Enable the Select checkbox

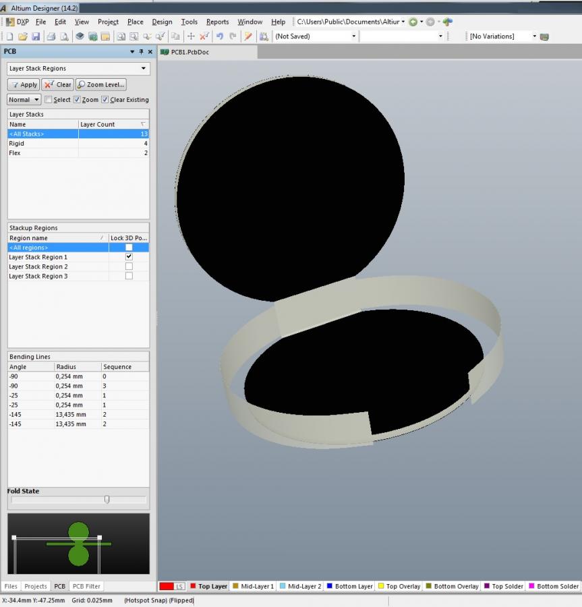[x=48, y=100]
